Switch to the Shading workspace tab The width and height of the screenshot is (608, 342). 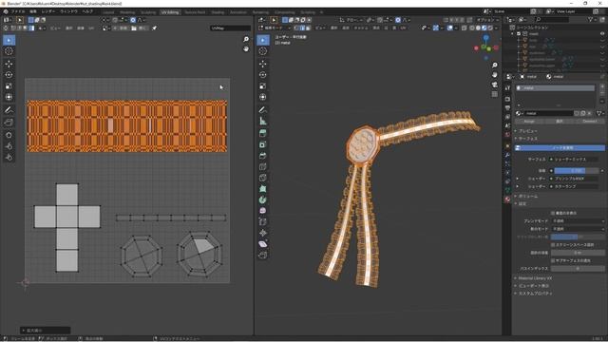pos(218,12)
